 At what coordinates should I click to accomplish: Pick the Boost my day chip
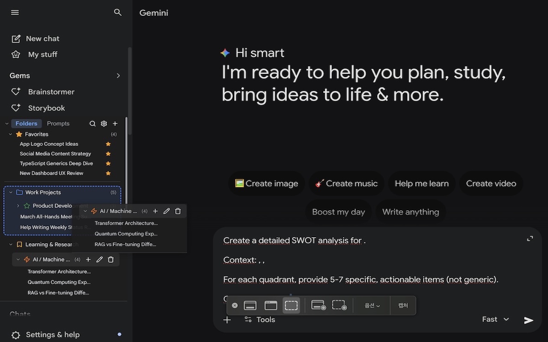pyautogui.click(x=339, y=212)
